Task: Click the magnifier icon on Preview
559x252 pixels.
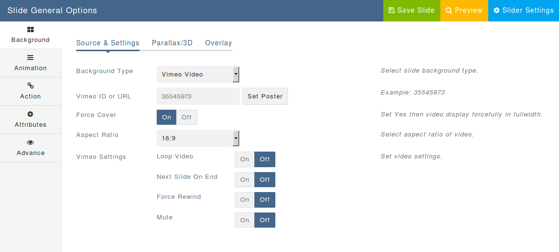Action: pos(449,10)
